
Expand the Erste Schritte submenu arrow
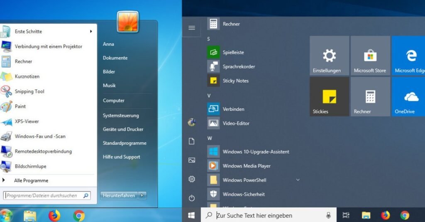[x=91, y=32]
